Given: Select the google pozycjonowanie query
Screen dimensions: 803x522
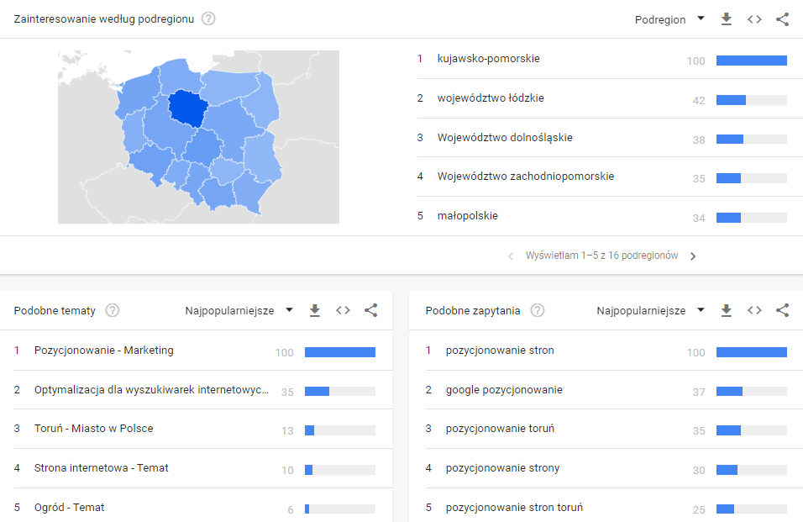Looking at the screenshot, I should (507, 391).
